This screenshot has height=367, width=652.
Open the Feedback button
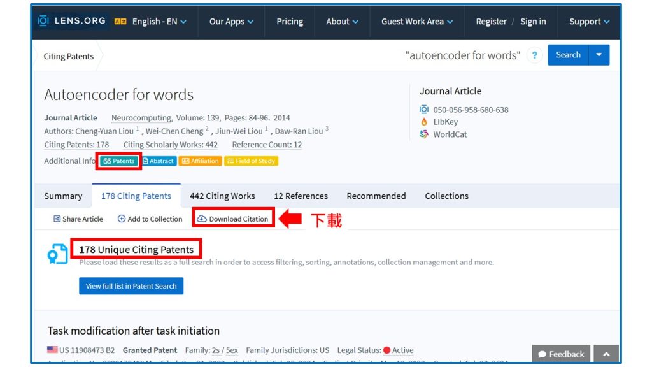point(561,354)
